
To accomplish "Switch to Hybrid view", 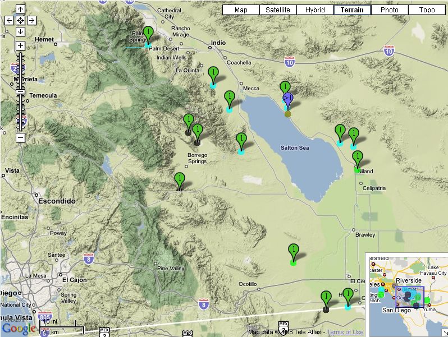I will click(315, 10).
